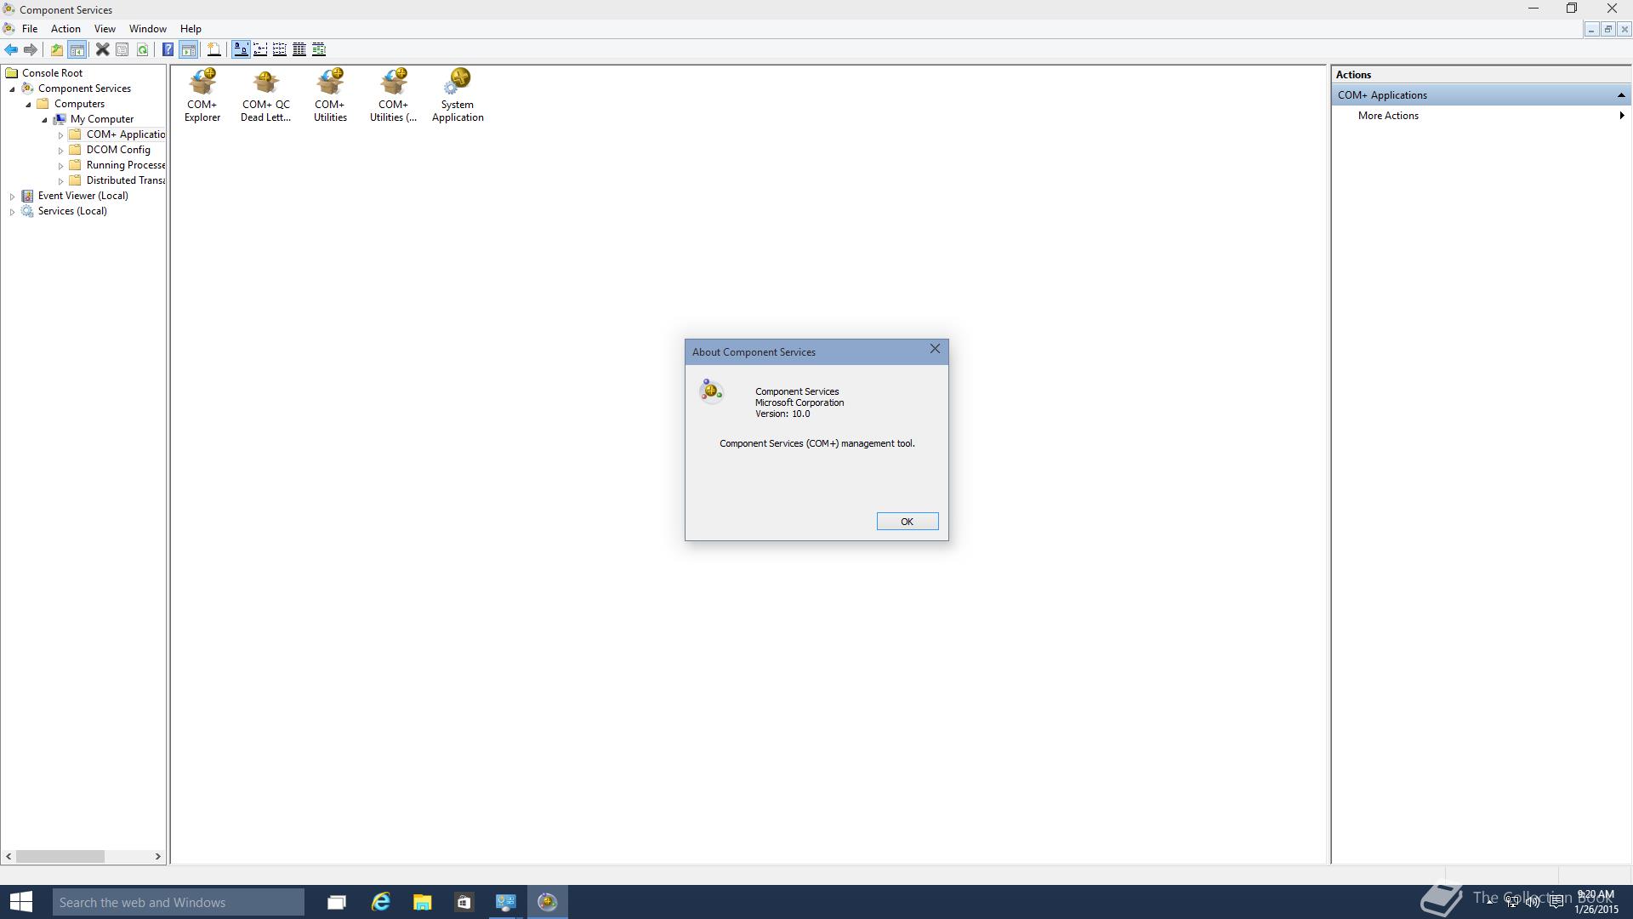Screen dimensions: 1633x919
Task: Close the About Component Services dialog
Action: (x=935, y=349)
